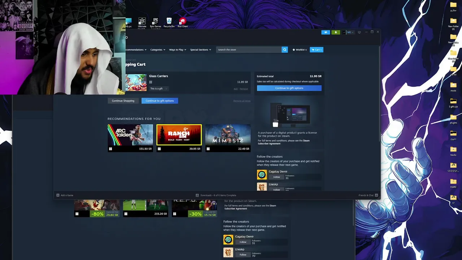Follow Cagatay Demir in the background window

pos(243,242)
